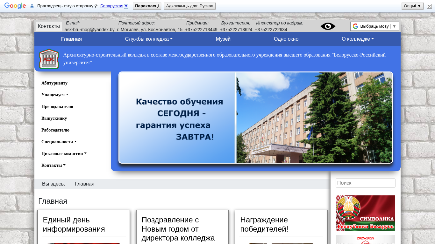
Task: Close the Google Translate bar
Action: 429,6
